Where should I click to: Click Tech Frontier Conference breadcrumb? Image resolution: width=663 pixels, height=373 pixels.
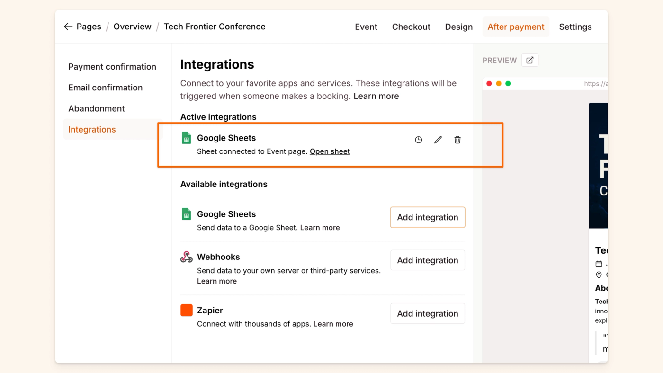(x=215, y=27)
